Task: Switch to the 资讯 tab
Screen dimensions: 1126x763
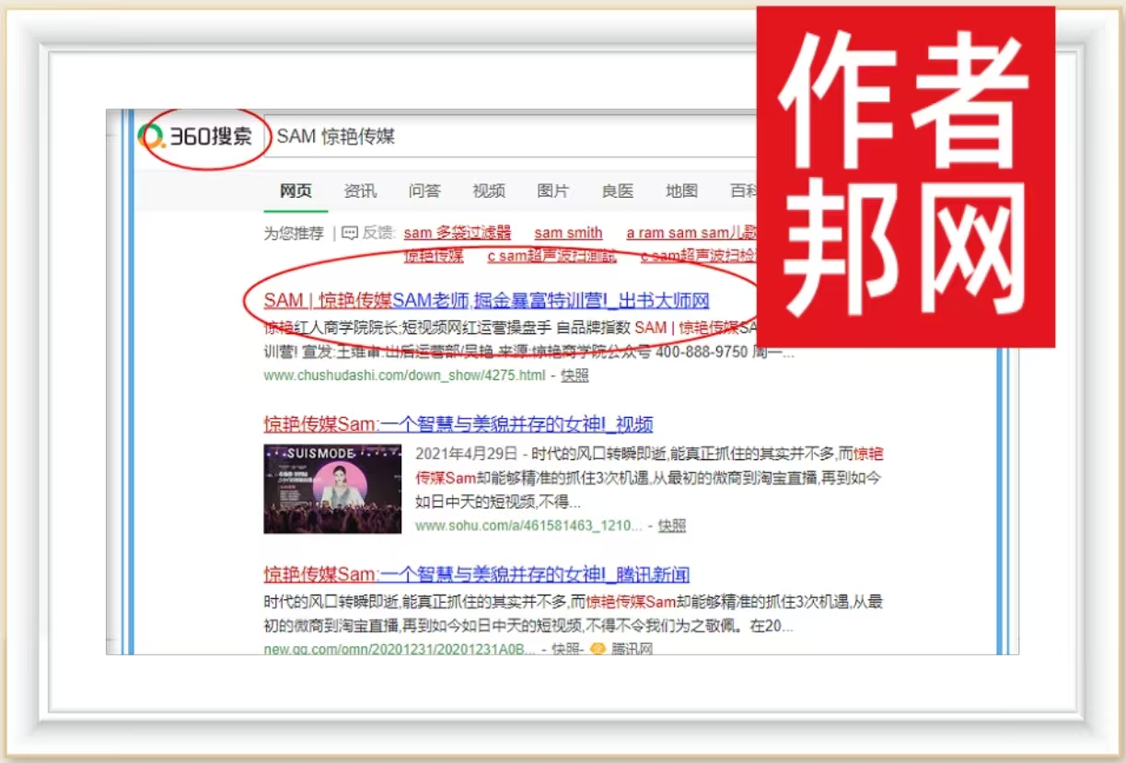Action: 360,191
